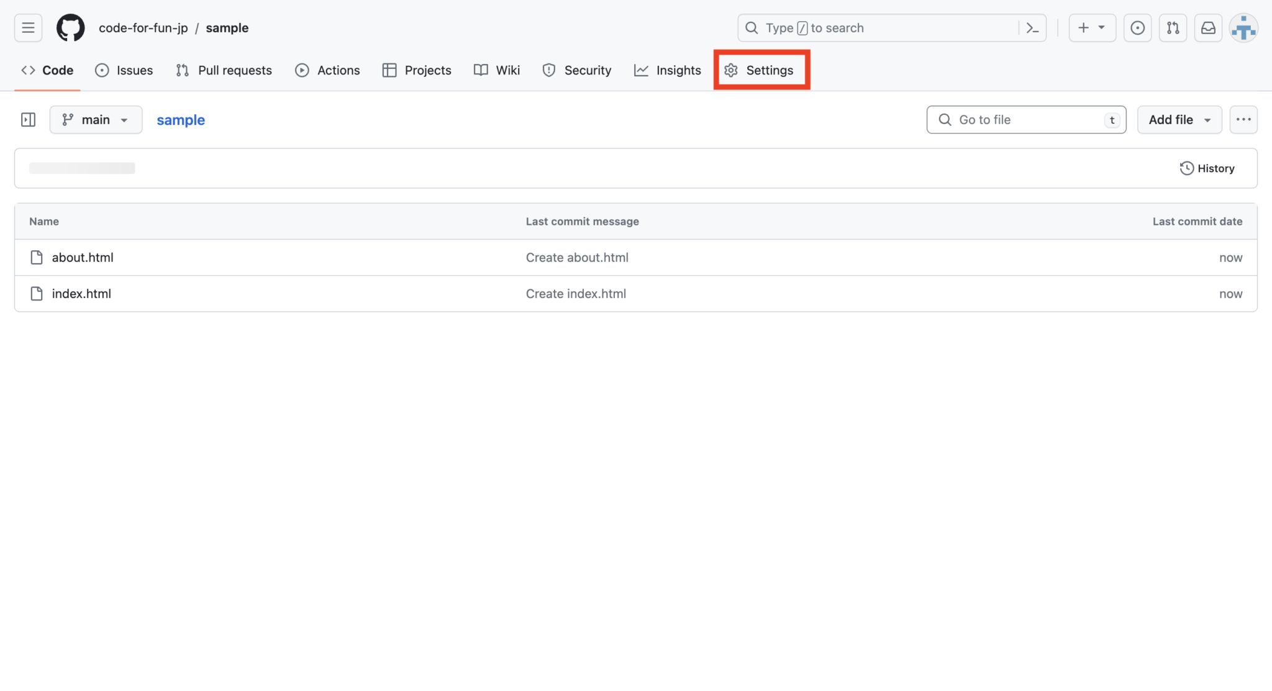Click the global navigation hamburger menu
1272x691 pixels.
[x=28, y=27]
